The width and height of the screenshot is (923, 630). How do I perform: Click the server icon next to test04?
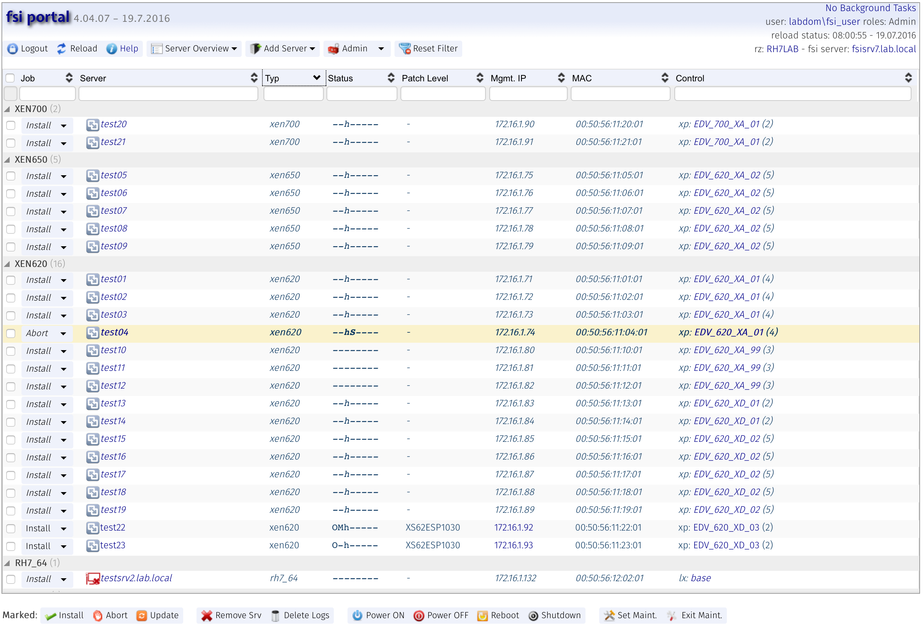click(x=93, y=333)
